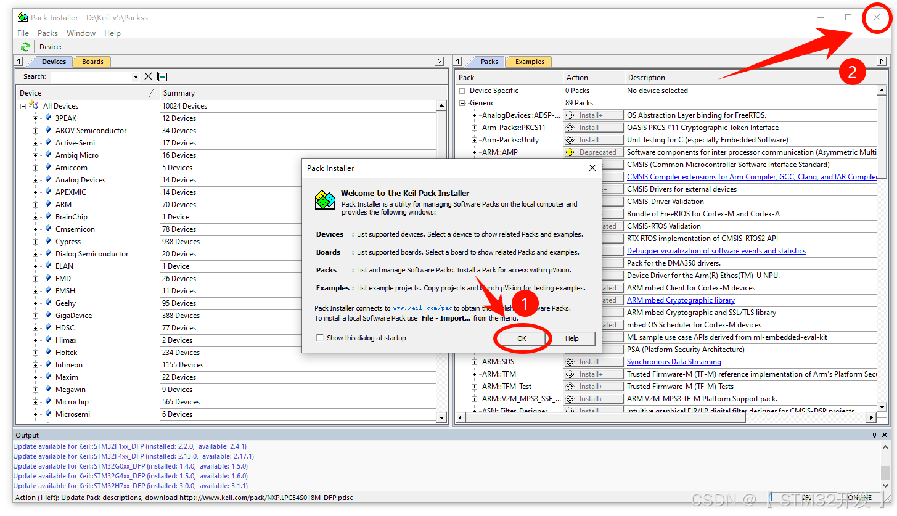
Task: Click the All Devices tree icon
Action: (x=35, y=105)
